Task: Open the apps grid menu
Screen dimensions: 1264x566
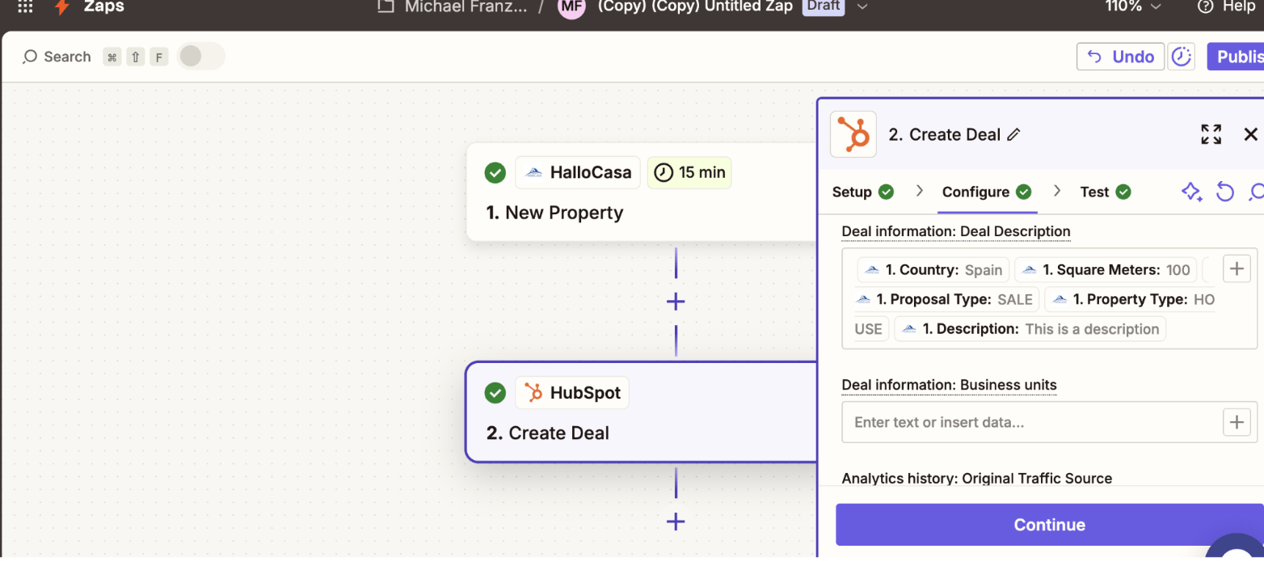Action: click(x=25, y=6)
